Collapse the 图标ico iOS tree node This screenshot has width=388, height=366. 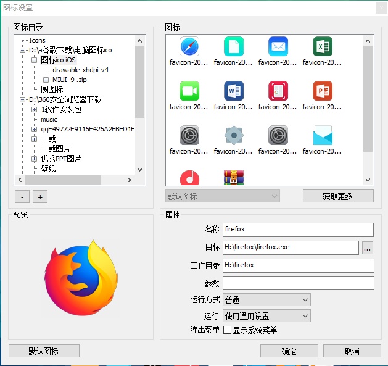click(x=34, y=60)
